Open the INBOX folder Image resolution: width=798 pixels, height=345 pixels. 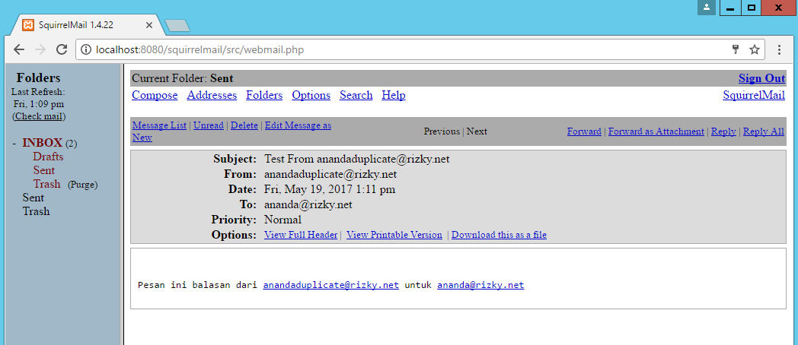coord(42,143)
